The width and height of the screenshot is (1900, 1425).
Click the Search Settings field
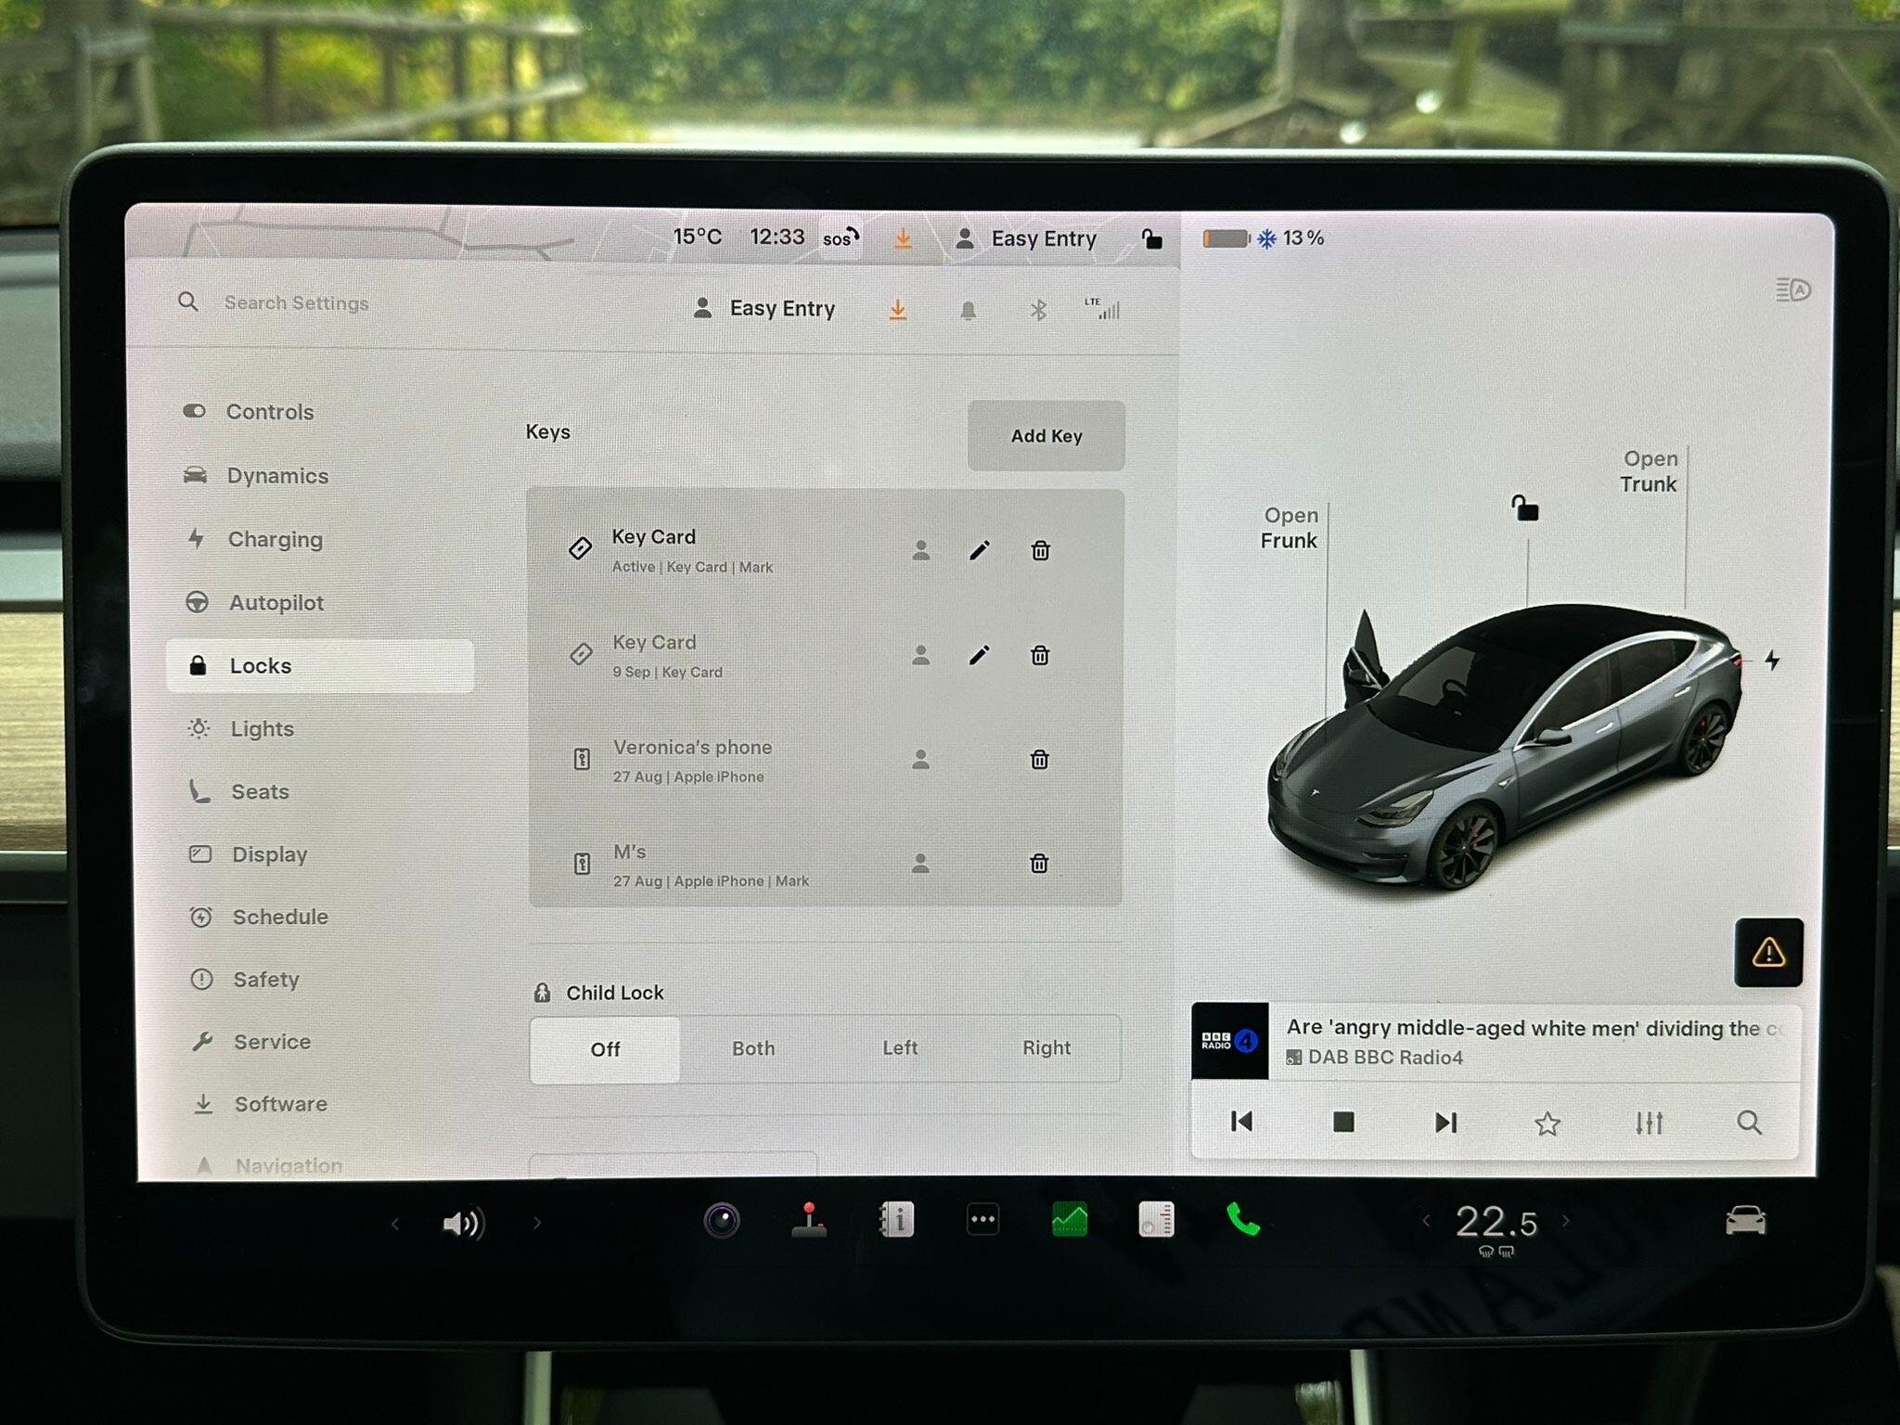[x=296, y=303]
